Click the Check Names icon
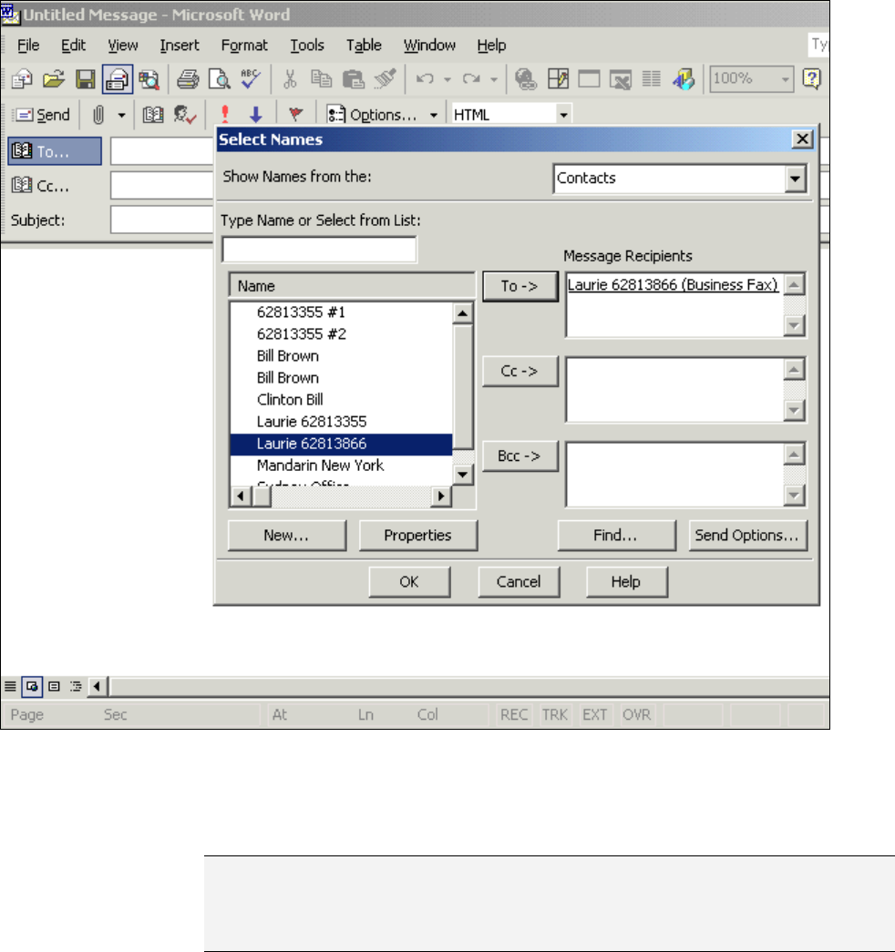 click(185, 115)
